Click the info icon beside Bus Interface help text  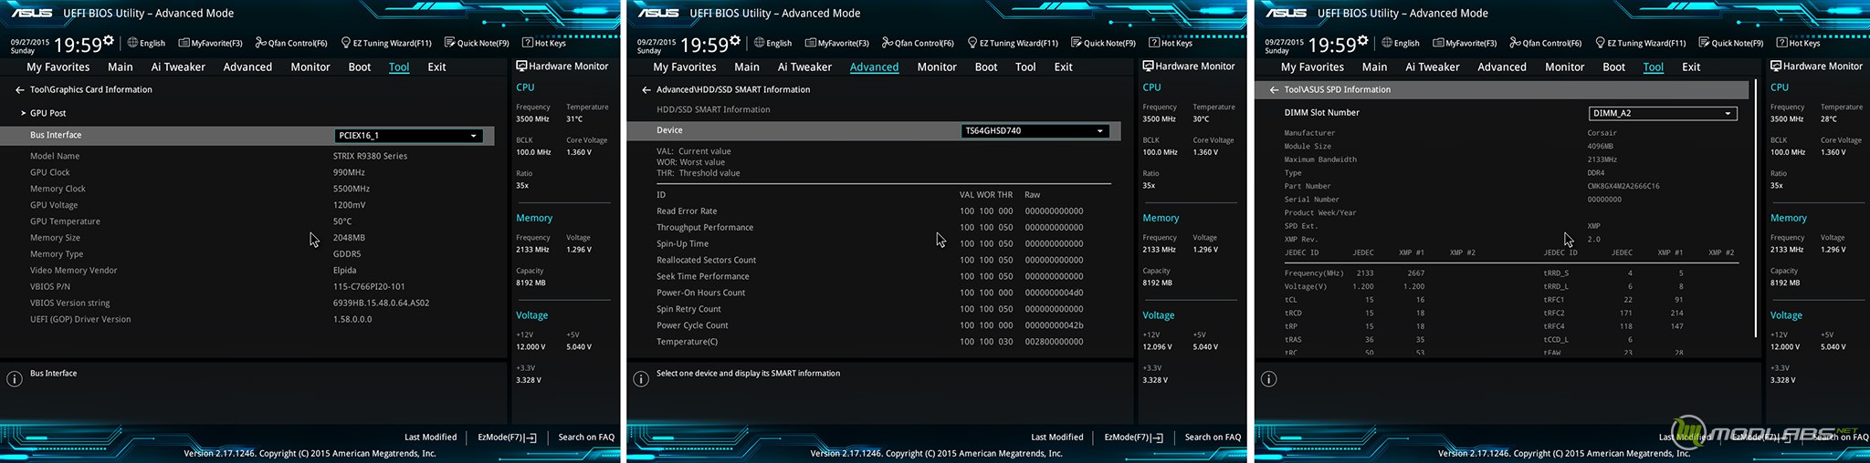(x=15, y=378)
